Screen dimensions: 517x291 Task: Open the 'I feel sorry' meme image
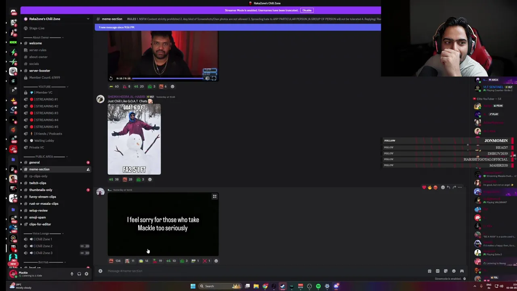(163, 224)
